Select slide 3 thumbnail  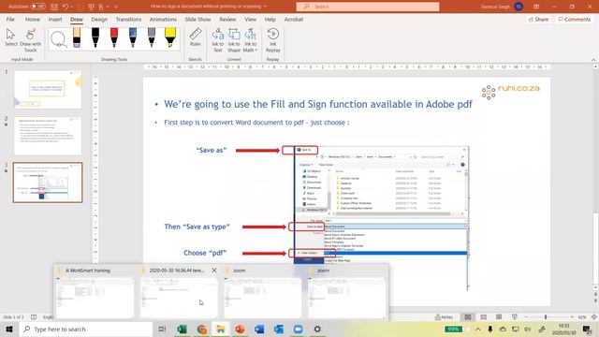pos(48,183)
